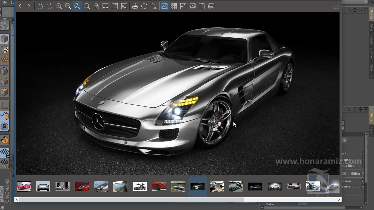Click the Attribute Manager search magnifier
Image resolution: width=374 pixels, height=210 pixels.
349,109
